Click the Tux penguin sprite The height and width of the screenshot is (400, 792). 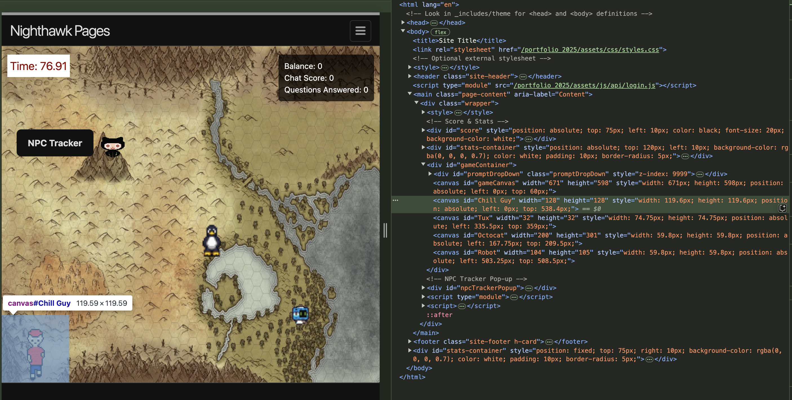coord(212,241)
